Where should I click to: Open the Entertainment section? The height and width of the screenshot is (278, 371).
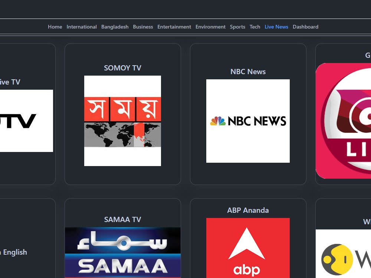[x=174, y=27]
